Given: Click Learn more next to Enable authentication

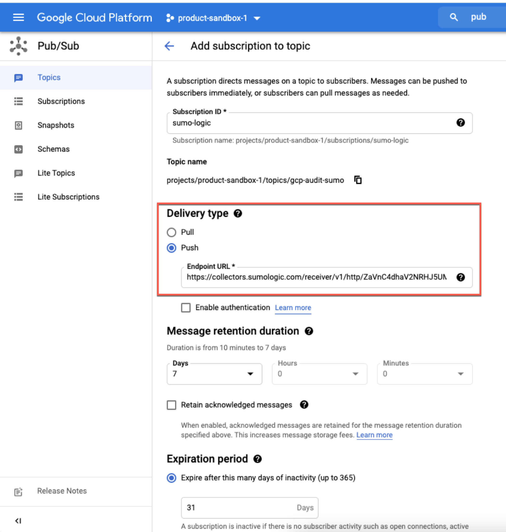Looking at the screenshot, I should pyautogui.click(x=293, y=307).
